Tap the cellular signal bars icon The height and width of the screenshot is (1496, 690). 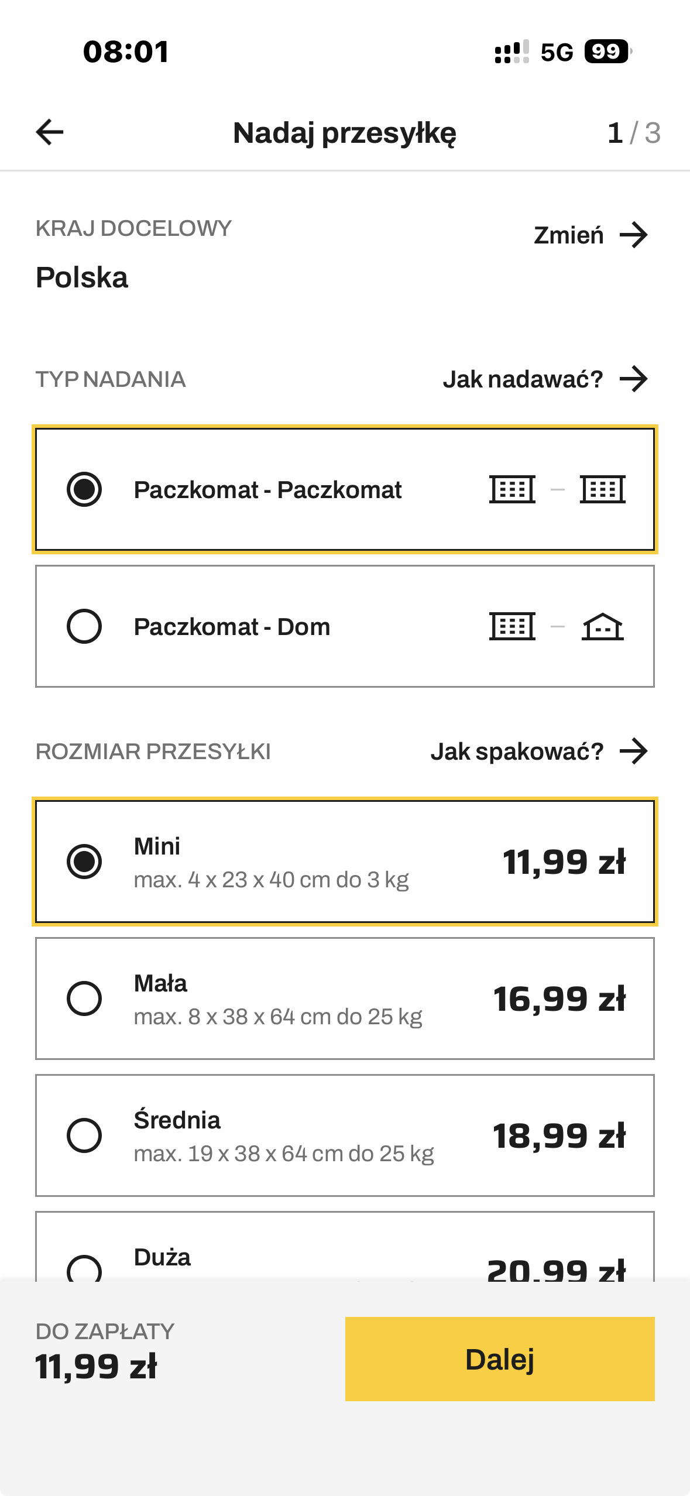[512, 52]
